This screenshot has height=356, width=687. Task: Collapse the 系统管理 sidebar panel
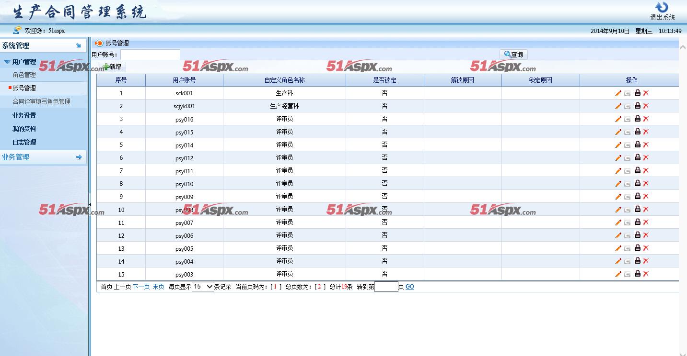pos(79,46)
